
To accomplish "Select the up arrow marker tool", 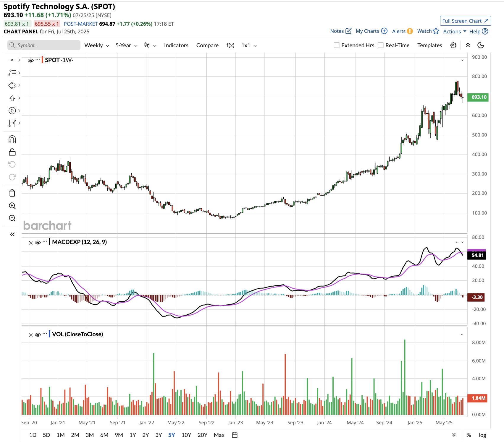I will 12,98.
